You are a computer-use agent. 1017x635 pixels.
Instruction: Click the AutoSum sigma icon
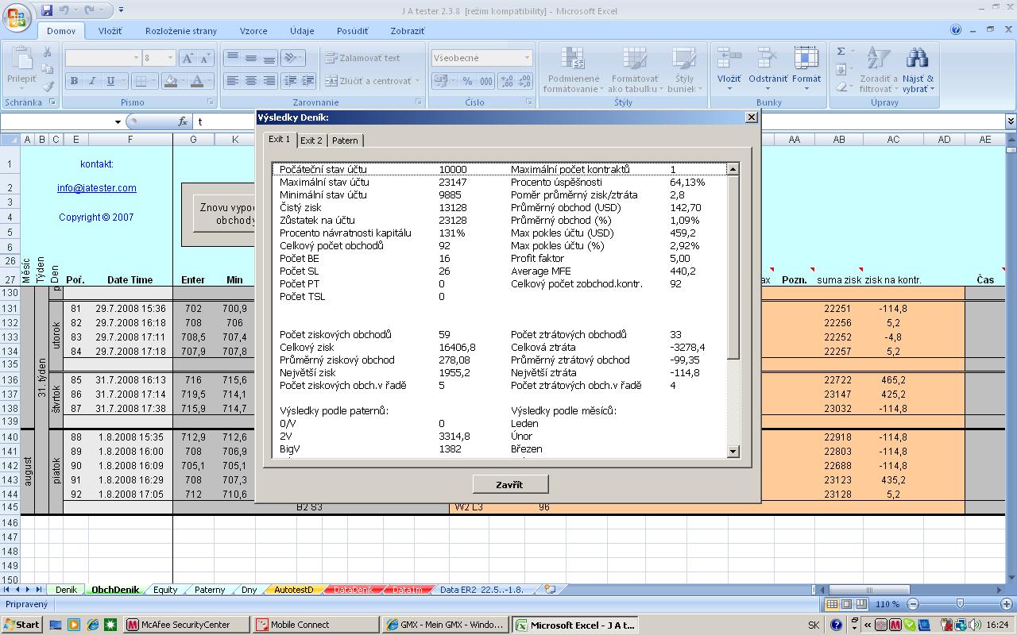click(x=841, y=52)
